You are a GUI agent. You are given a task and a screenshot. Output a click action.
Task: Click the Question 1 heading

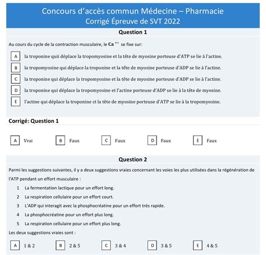[x=133, y=32]
